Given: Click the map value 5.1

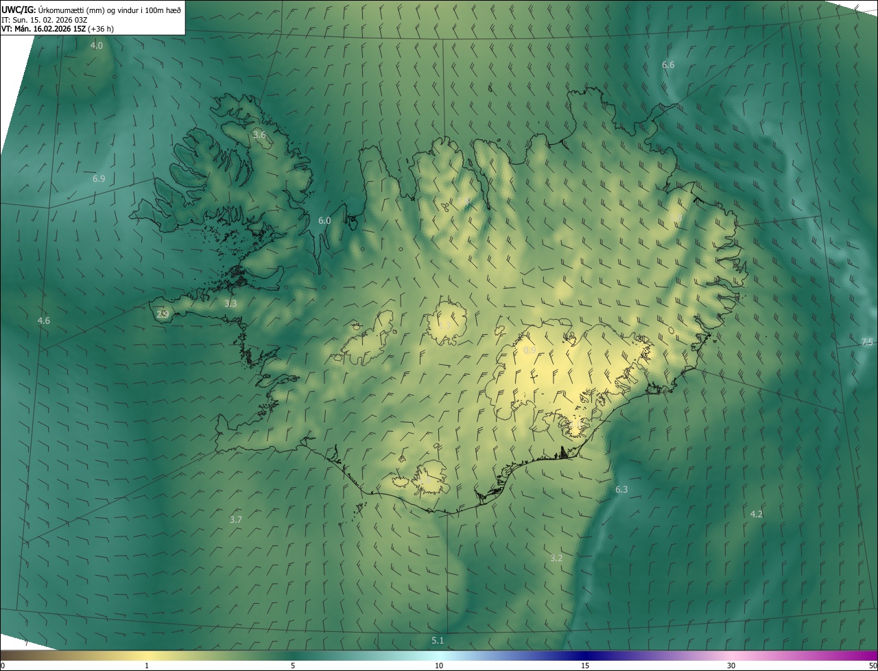Looking at the screenshot, I should (438, 640).
